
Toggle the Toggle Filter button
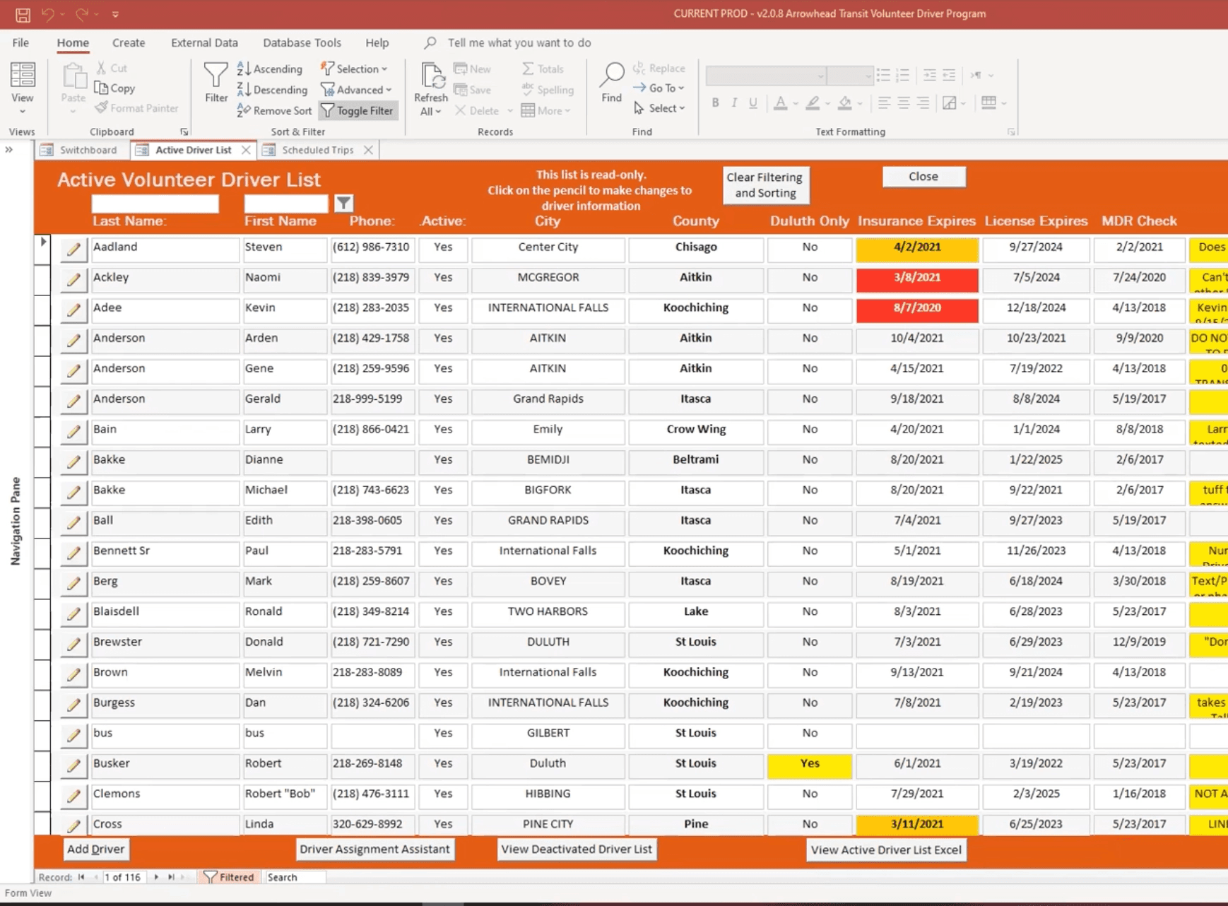tap(358, 110)
